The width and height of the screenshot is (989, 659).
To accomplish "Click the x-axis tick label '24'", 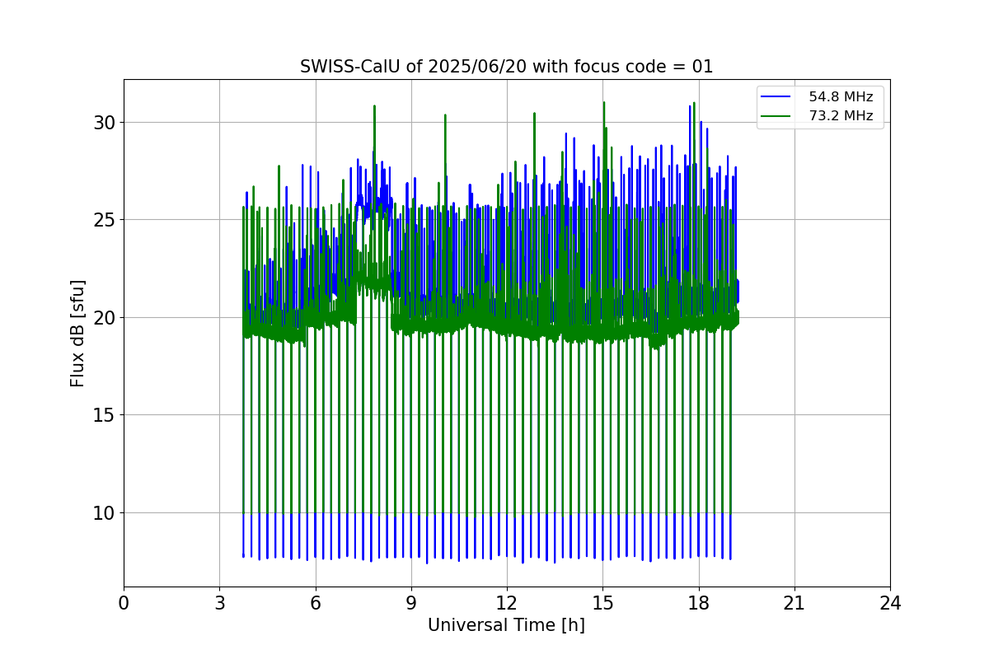I will [890, 604].
